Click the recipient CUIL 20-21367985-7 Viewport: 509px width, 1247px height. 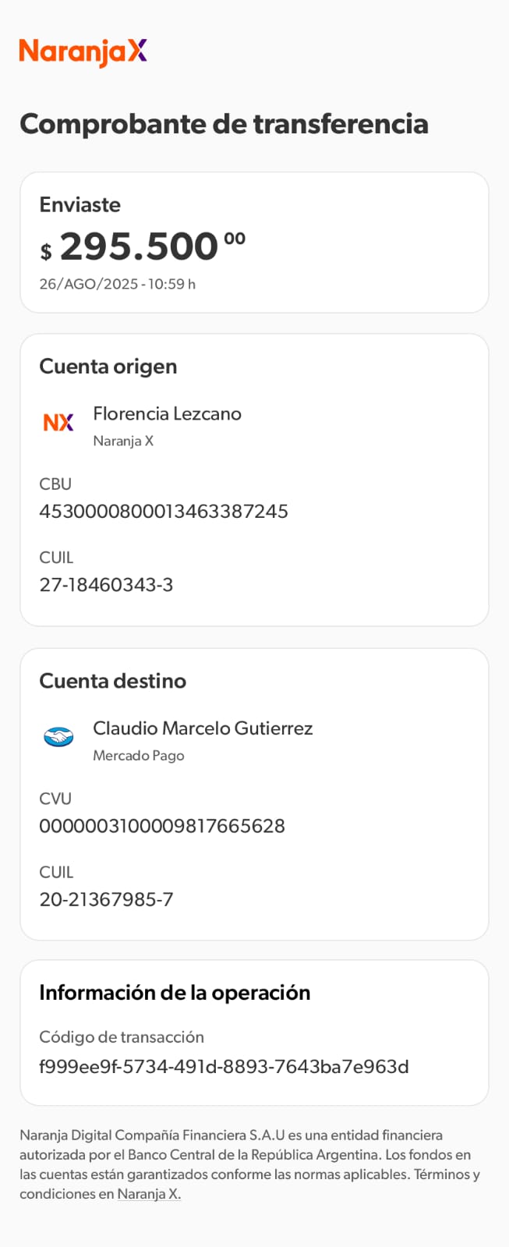tap(106, 899)
